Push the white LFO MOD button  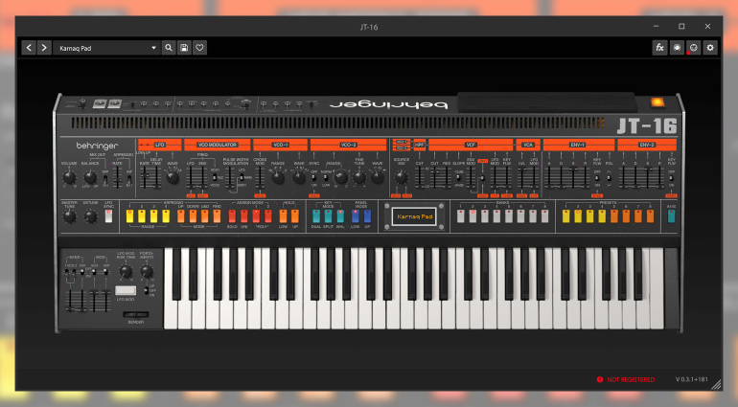pyautogui.click(x=126, y=290)
